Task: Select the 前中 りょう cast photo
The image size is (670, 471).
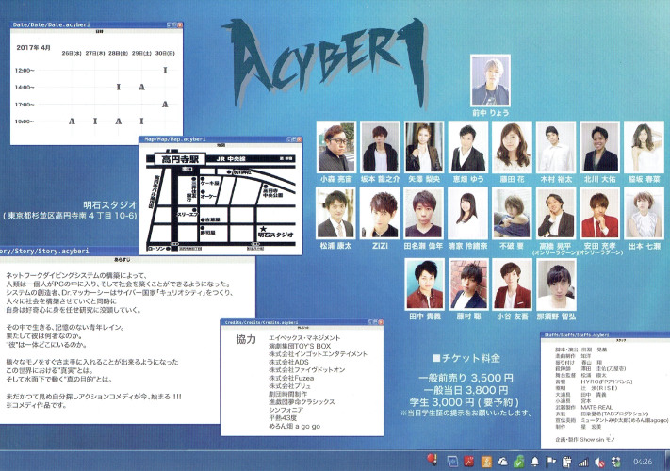Action: [490, 83]
